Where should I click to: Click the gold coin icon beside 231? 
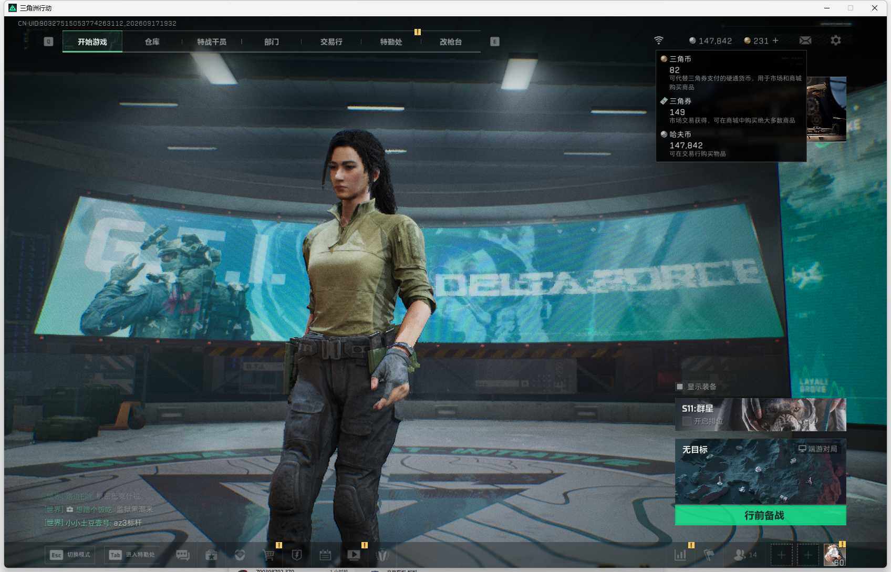(x=747, y=40)
